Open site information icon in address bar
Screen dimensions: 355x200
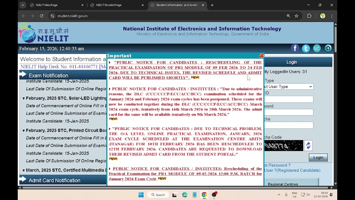[x=52, y=16]
